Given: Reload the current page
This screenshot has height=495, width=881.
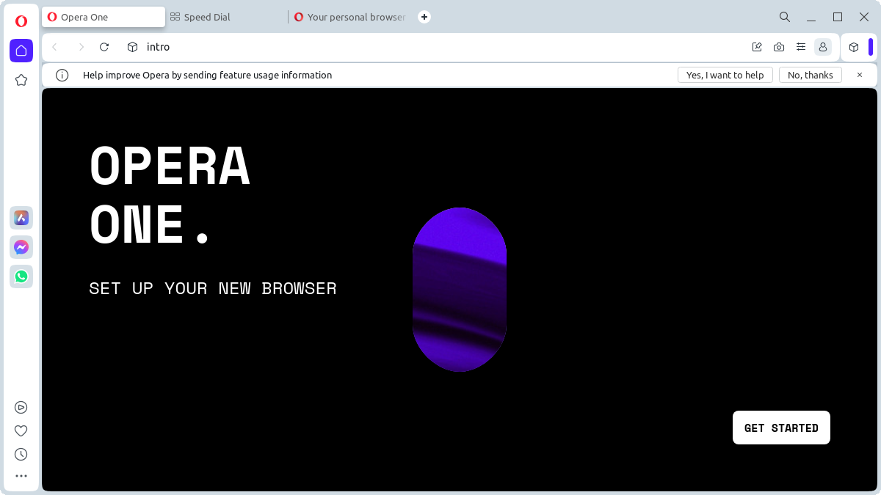Looking at the screenshot, I should point(104,46).
